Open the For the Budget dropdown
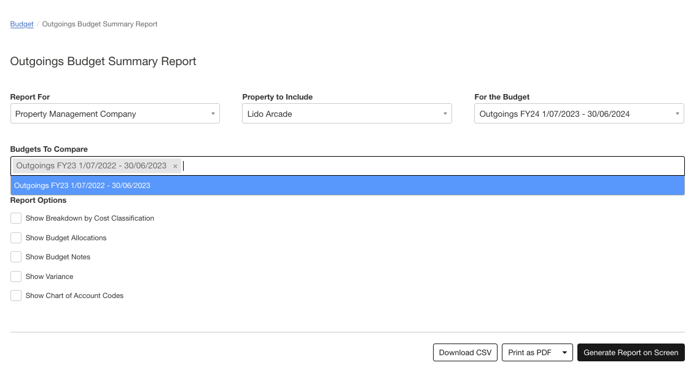 pos(579,114)
